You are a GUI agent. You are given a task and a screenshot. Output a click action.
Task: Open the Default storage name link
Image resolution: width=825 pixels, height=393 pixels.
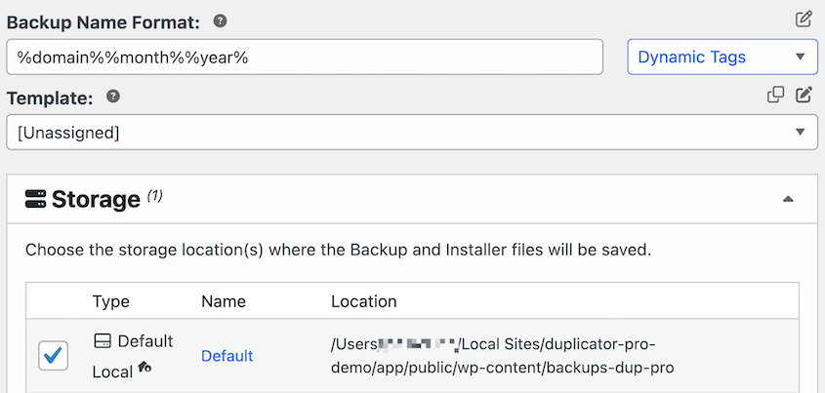[x=227, y=356]
